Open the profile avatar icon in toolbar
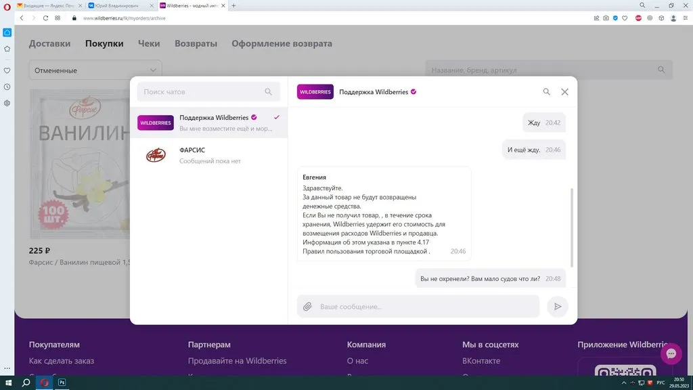This screenshot has height=390, width=693. click(x=673, y=18)
